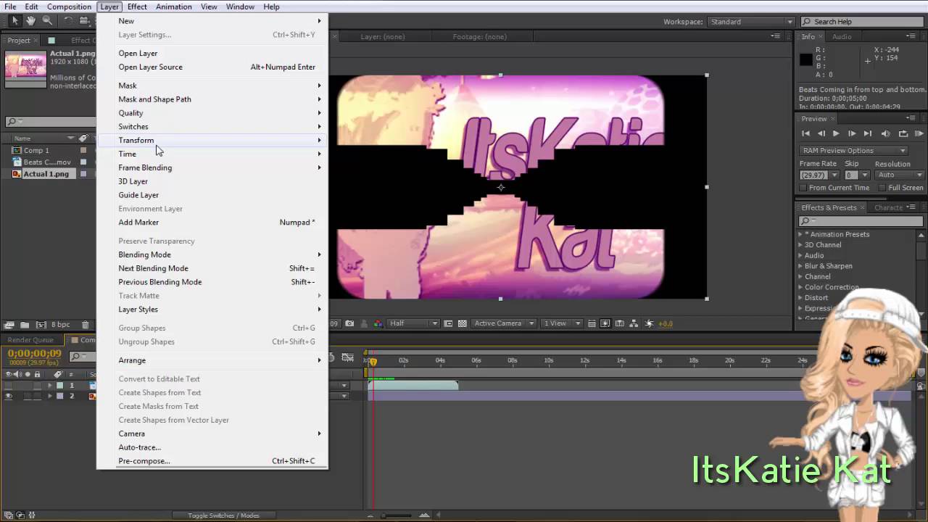Reset exposure icon in viewer
Screen dimensions: 928x522
[x=649, y=323]
